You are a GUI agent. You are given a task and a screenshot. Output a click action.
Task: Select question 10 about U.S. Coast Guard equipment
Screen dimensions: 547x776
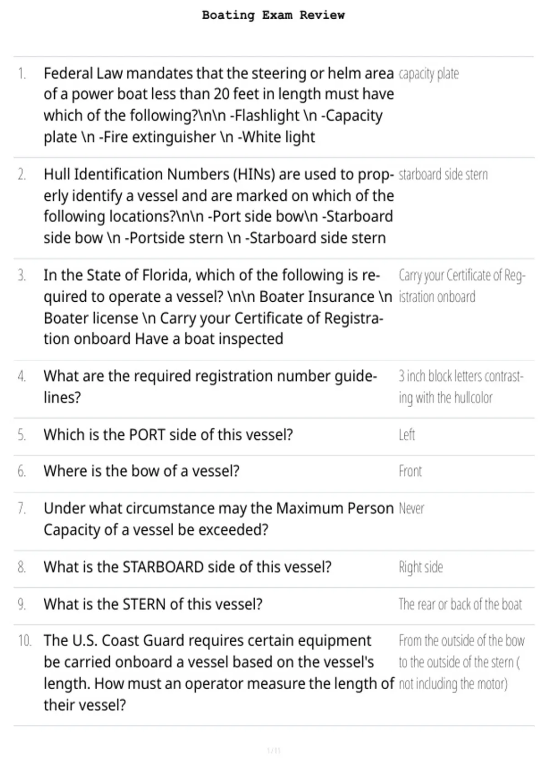pyautogui.click(x=219, y=673)
